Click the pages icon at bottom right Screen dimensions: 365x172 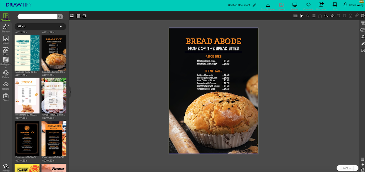coord(363,170)
